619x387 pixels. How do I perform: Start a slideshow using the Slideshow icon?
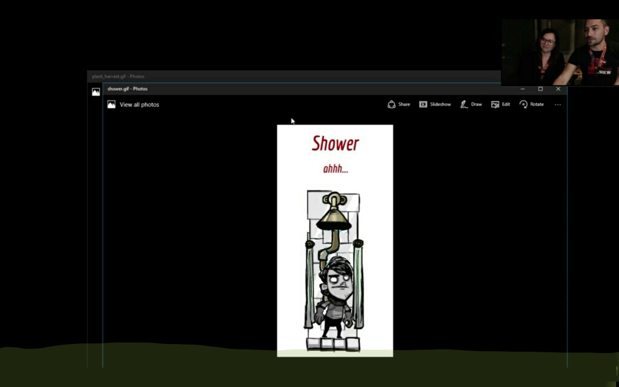click(423, 105)
